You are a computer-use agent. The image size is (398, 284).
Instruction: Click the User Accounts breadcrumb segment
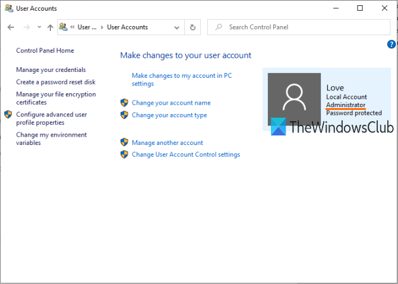click(x=127, y=27)
